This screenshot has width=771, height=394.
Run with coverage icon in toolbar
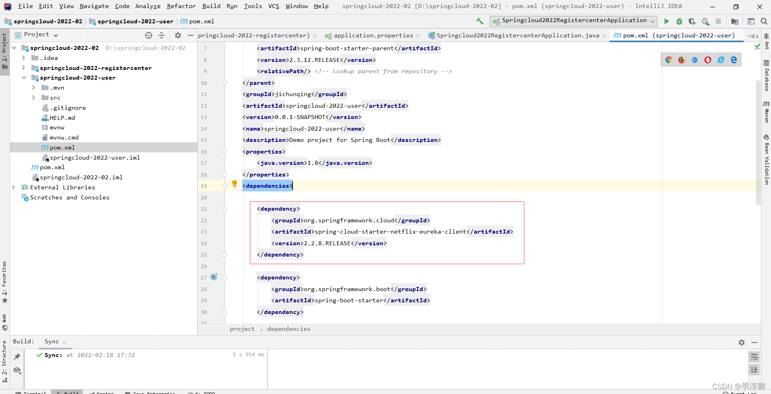(x=692, y=21)
